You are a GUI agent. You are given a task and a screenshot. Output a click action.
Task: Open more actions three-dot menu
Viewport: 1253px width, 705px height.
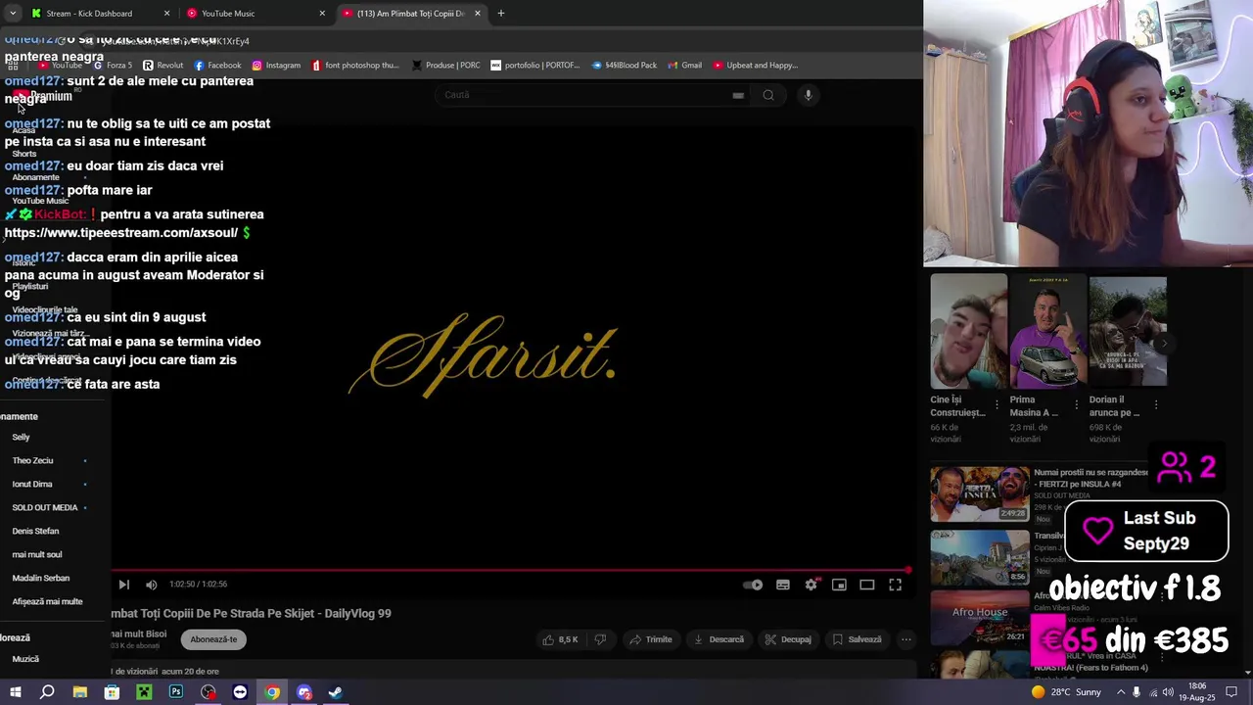pyautogui.click(x=906, y=639)
